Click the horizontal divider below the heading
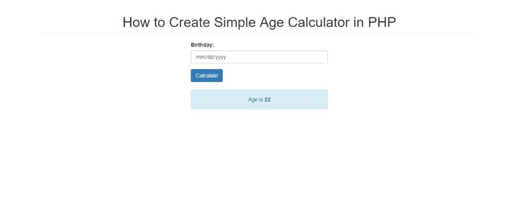The height and width of the screenshot is (216, 519). click(x=259, y=33)
